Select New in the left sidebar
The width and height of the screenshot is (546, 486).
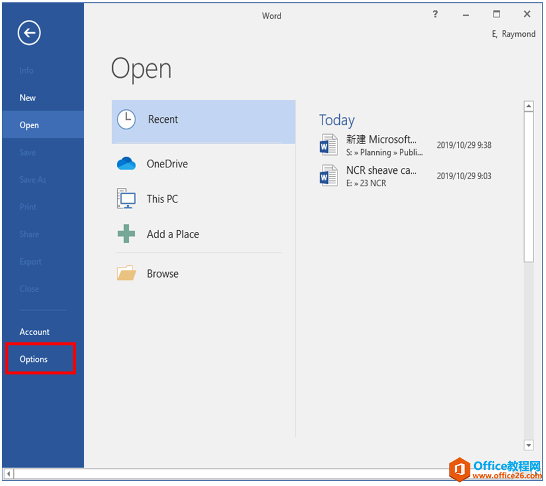[x=28, y=98]
